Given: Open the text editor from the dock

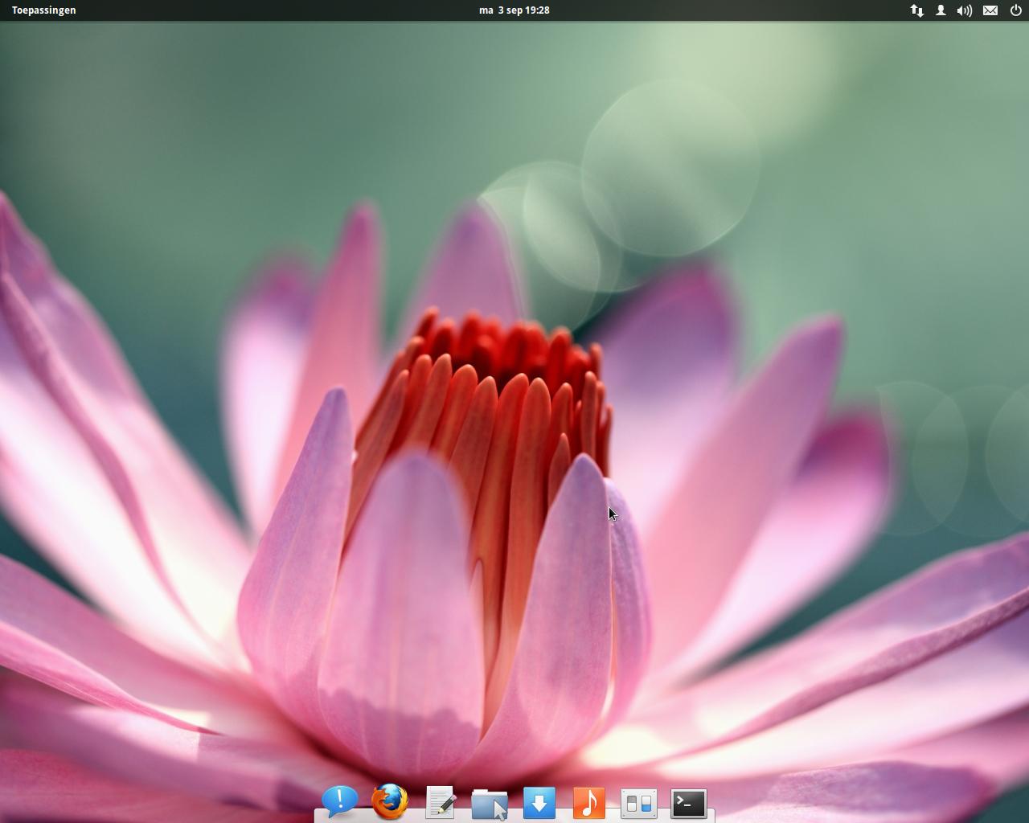Looking at the screenshot, I should pyautogui.click(x=440, y=802).
